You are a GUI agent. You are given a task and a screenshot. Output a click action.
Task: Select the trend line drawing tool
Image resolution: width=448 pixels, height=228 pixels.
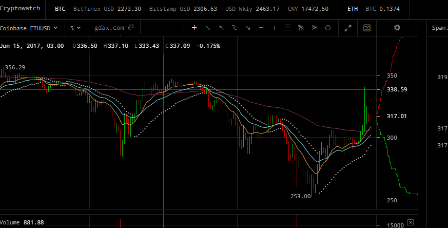[208, 28]
